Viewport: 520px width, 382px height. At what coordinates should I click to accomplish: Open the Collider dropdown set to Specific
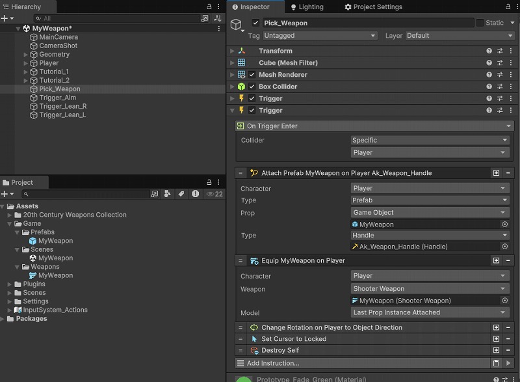(x=430, y=140)
